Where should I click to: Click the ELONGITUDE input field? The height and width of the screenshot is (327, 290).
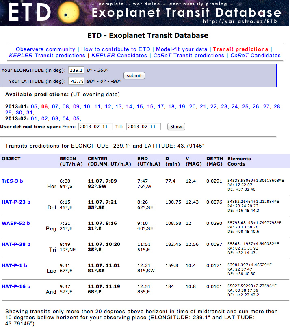click(76, 70)
